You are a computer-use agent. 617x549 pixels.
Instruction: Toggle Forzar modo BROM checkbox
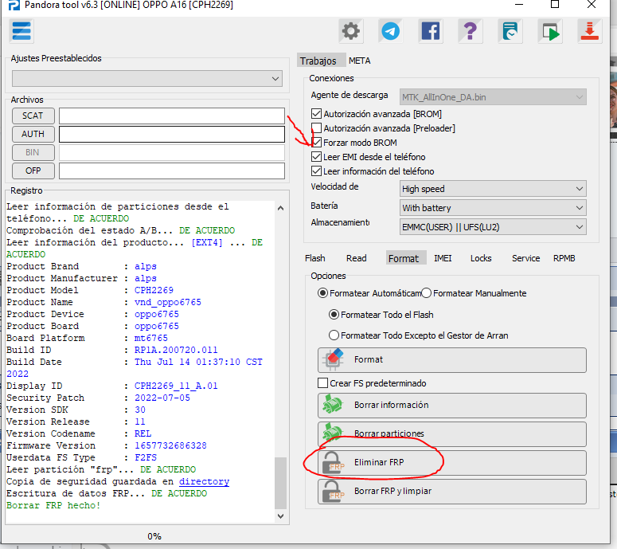316,142
